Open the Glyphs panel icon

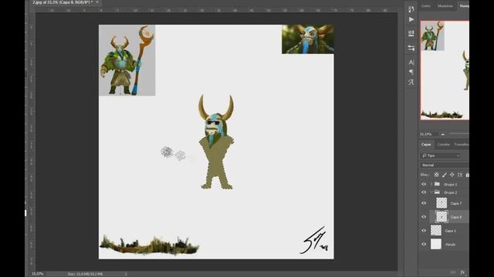pyautogui.click(x=411, y=82)
